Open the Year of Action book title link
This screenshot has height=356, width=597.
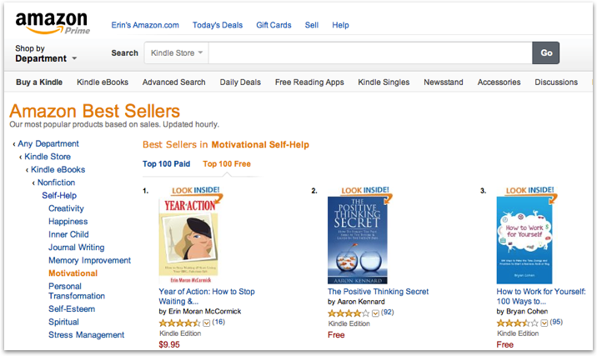pyautogui.click(x=207, y=297)
